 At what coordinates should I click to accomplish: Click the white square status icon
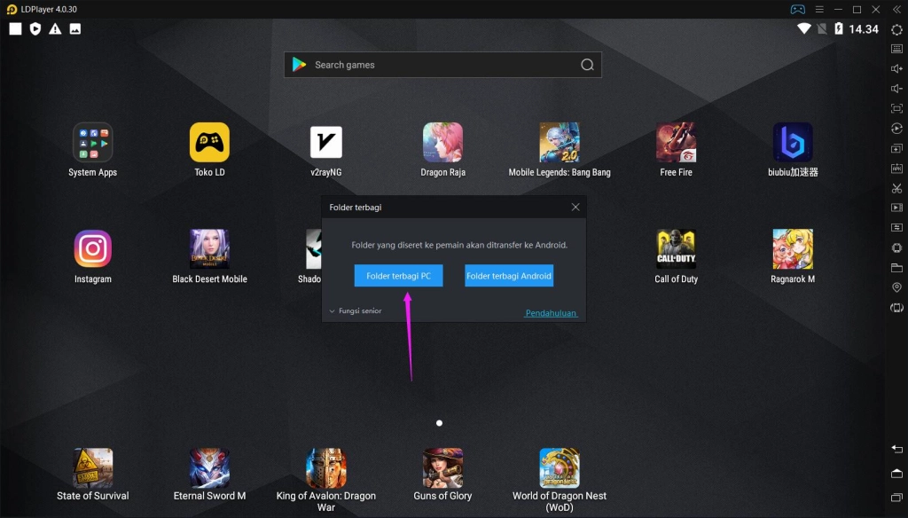click(x=16, y=29)
